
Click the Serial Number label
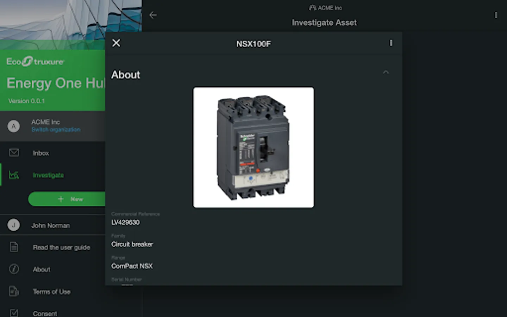(x=126, y=279)
